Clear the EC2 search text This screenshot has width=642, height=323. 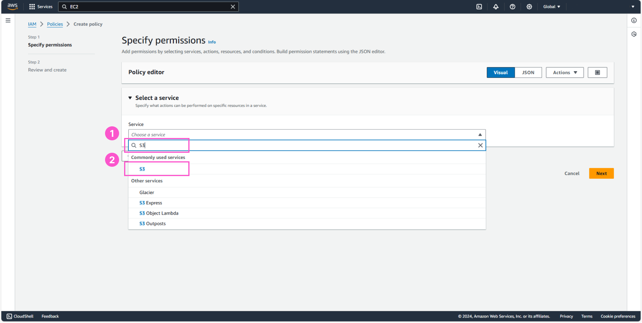233,7
